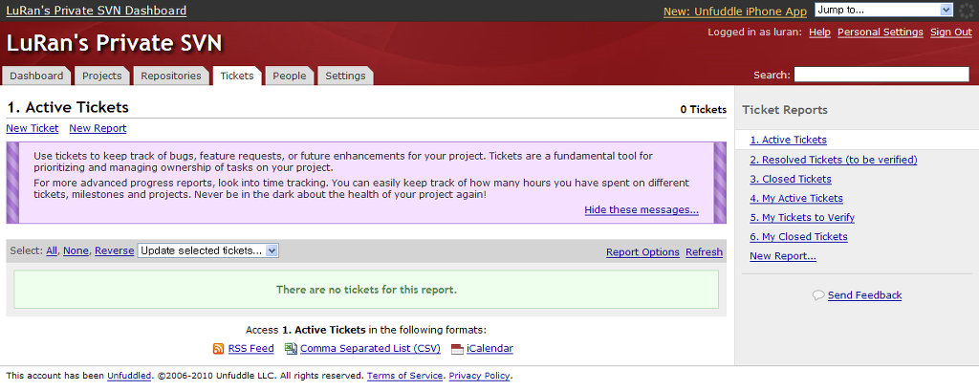Open the Jump to dropdown
979x391 pixels.
point(883,10)
